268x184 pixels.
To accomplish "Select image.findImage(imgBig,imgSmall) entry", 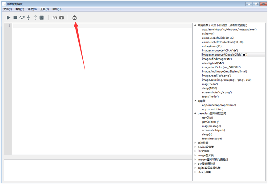I will (x=225, y=72).
